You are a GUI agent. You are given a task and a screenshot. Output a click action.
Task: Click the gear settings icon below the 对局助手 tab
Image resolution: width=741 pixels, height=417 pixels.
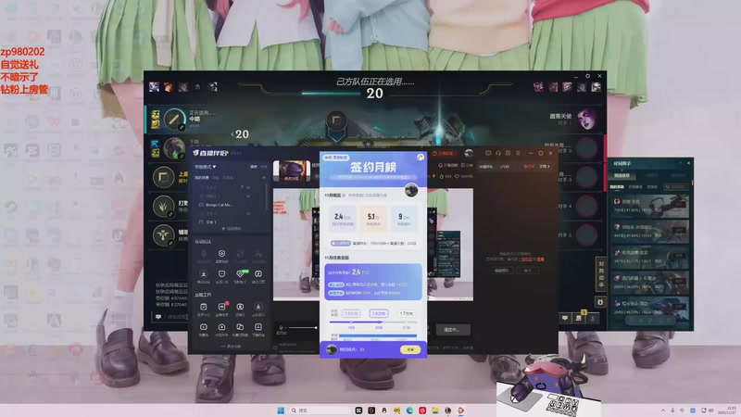tap(600, 302)
